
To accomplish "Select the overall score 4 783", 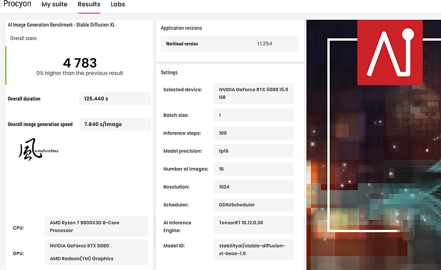I will coord(80,63).
